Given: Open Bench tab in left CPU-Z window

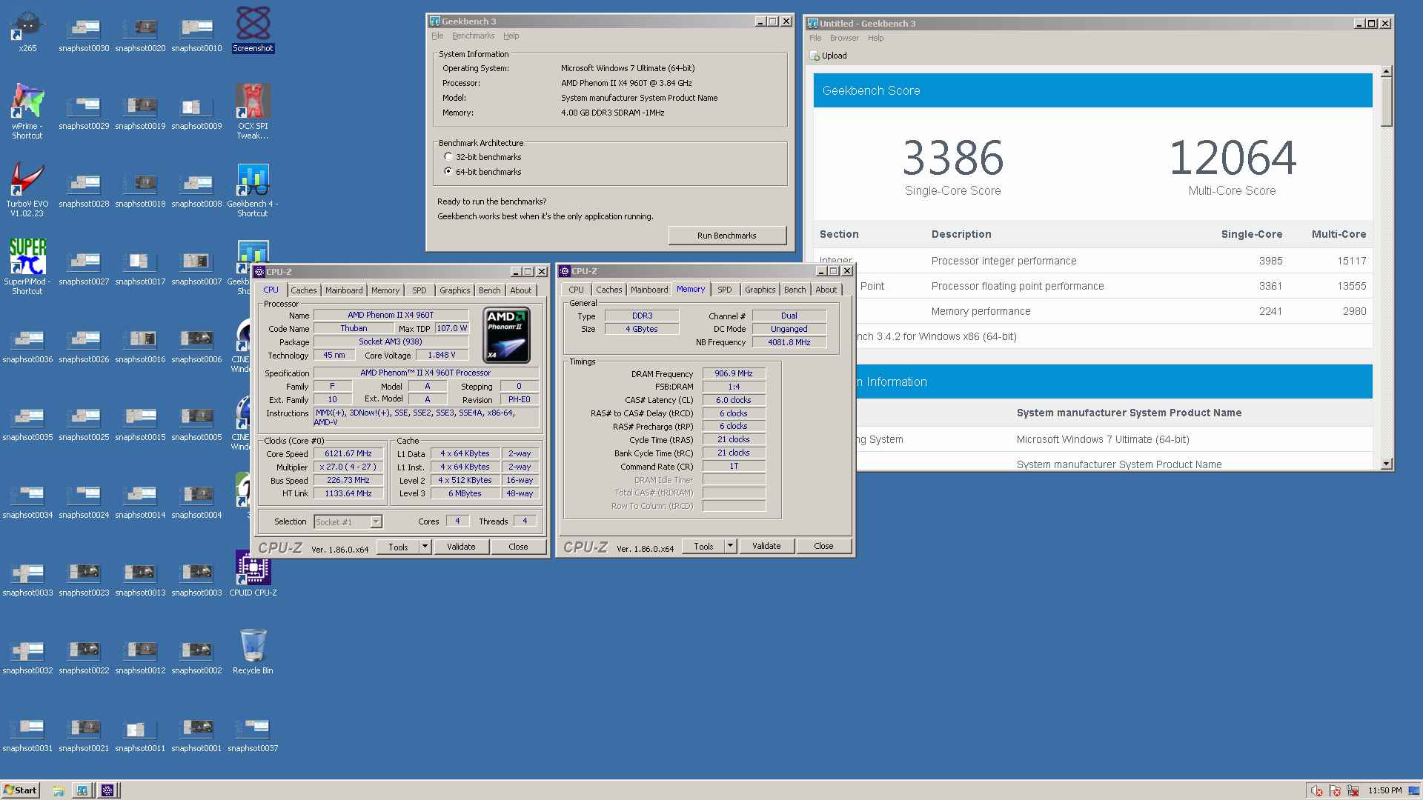Looking at the screenshot, I should [489, 290].
